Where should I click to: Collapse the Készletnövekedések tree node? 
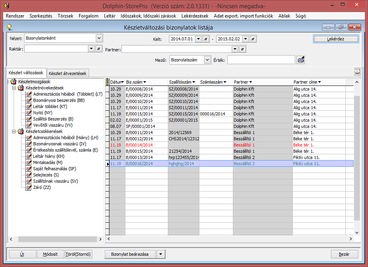pos(14,88)
